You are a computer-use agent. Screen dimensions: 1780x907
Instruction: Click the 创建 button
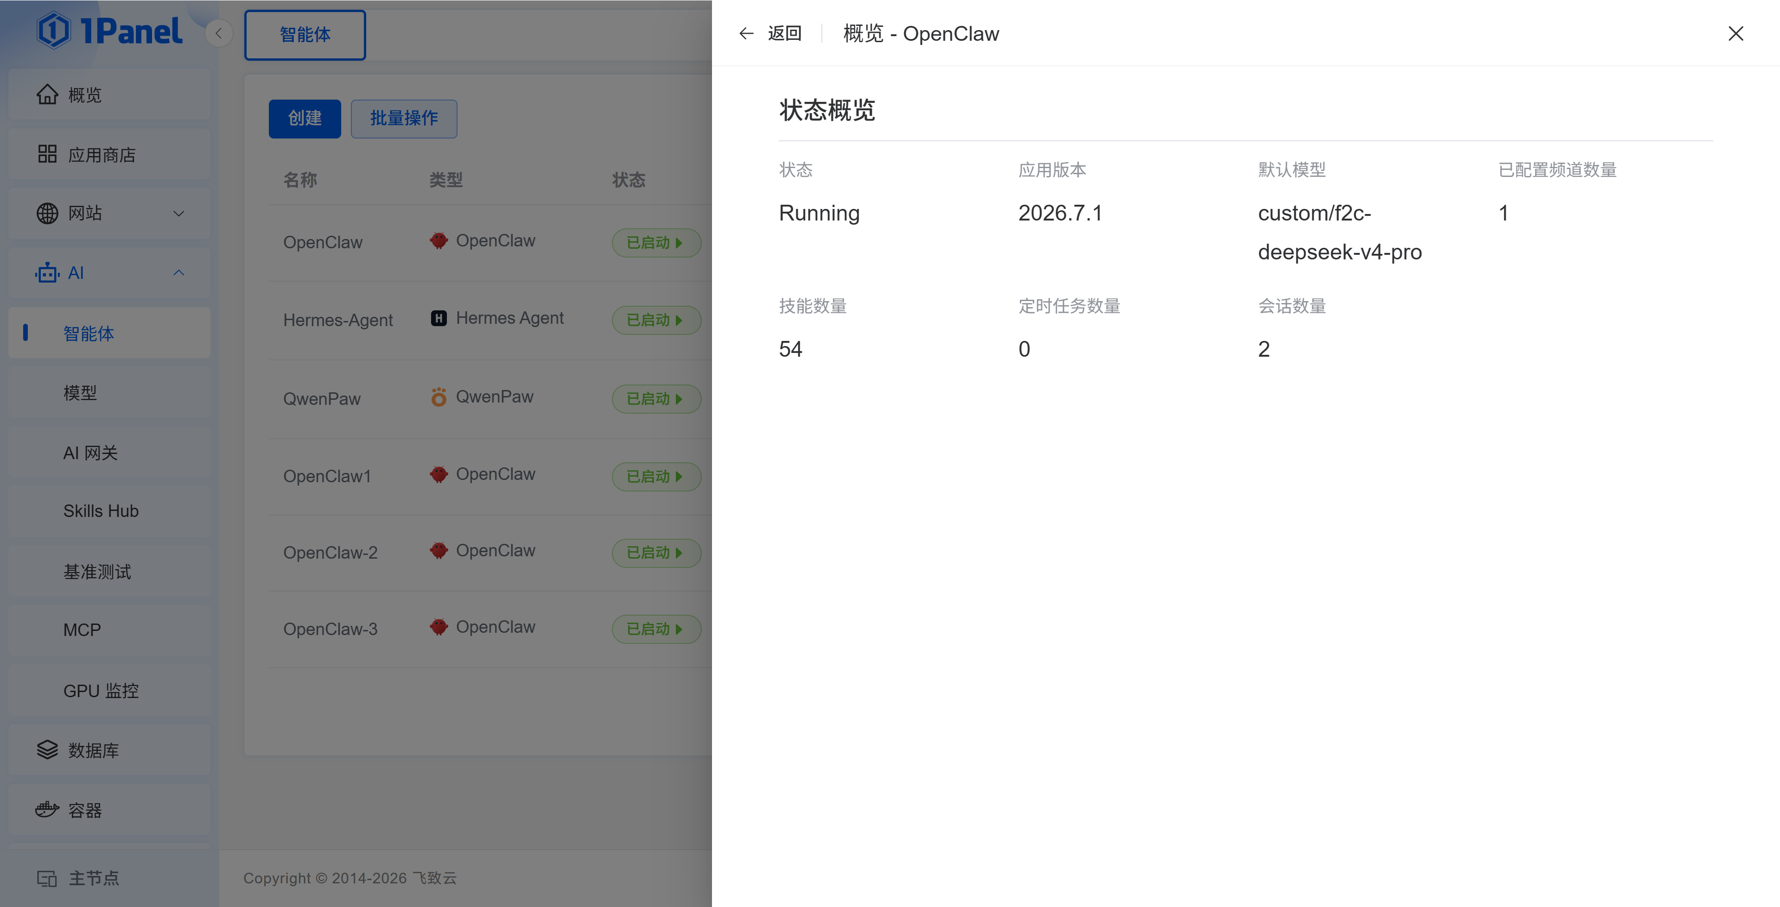pyautogui.click(x=305, y=118)
